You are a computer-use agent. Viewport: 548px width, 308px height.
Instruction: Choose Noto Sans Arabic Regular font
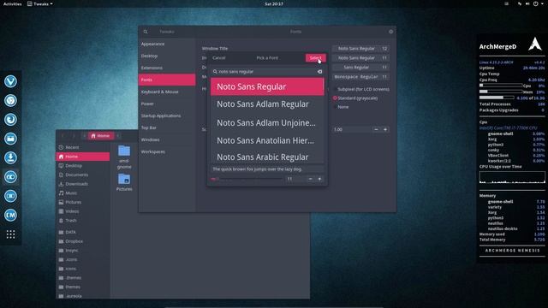pyautogui.click(x=267, y=157)
